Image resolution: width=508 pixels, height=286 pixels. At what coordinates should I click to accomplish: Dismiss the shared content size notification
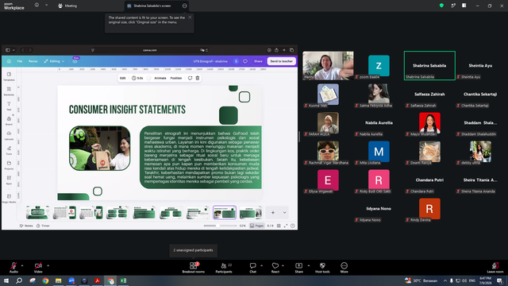click(x=190, y=17)
